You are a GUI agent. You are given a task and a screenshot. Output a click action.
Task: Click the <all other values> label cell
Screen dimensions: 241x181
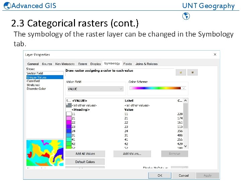click(137, 105)
